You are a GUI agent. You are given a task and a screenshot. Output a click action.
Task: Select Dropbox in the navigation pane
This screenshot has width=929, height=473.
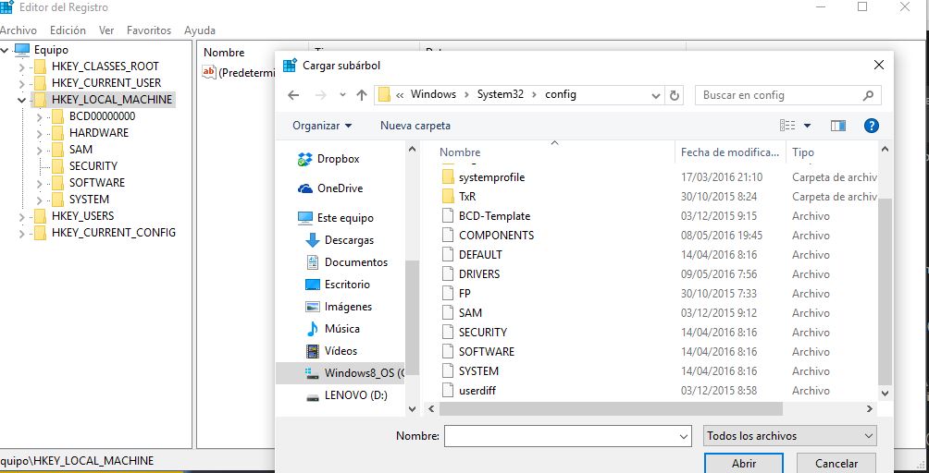click(x=338, y=159)
